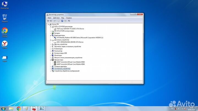Expand Контроллеры USB category
This screenshot has height=111, width=198.
click(51, 53)
